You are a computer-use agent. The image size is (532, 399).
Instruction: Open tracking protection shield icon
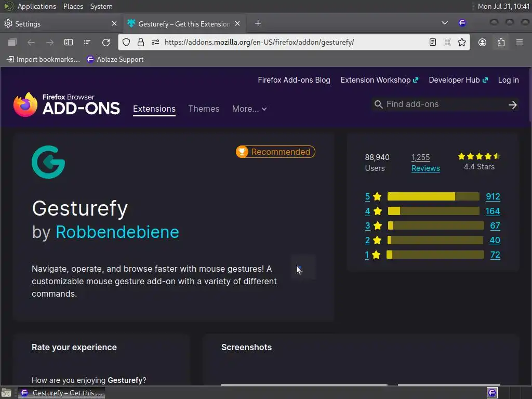(126, 43)
